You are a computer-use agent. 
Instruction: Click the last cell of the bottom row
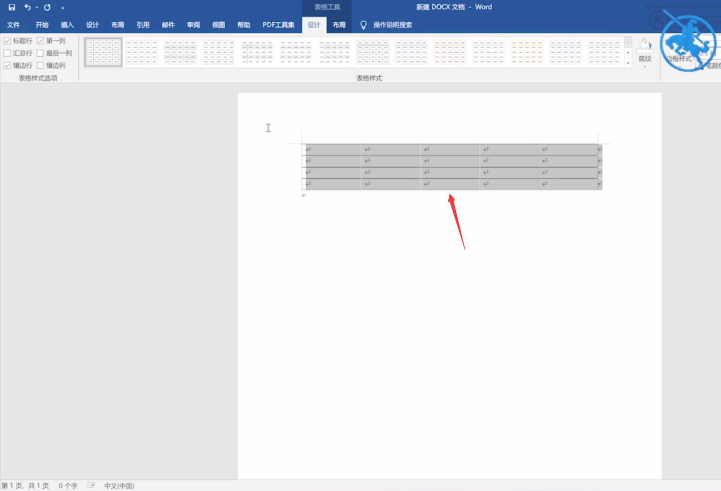pos(568,184)
